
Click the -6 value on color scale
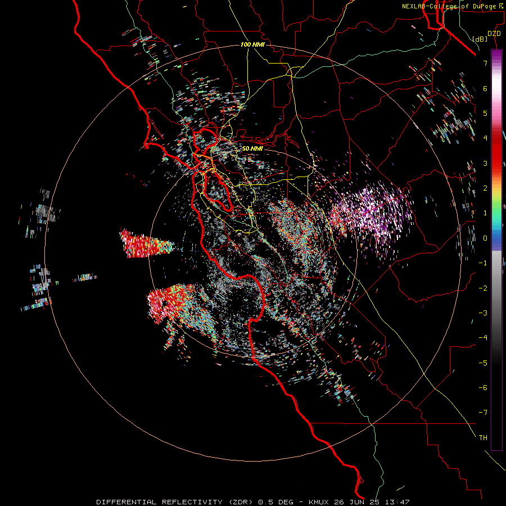pyautogui.click(x=483, y=388)
